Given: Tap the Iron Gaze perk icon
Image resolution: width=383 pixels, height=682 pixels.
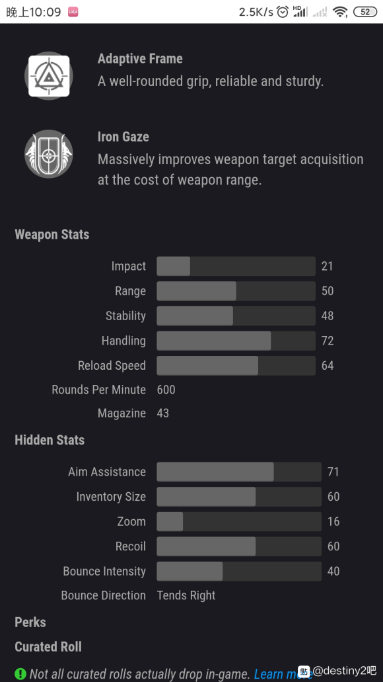Looking at the screenshot, I should [49, 154].
